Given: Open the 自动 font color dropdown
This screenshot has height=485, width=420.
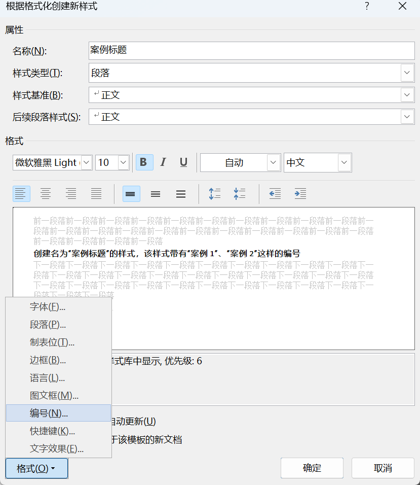Looking at the screenshot, I should coord(273,162).
